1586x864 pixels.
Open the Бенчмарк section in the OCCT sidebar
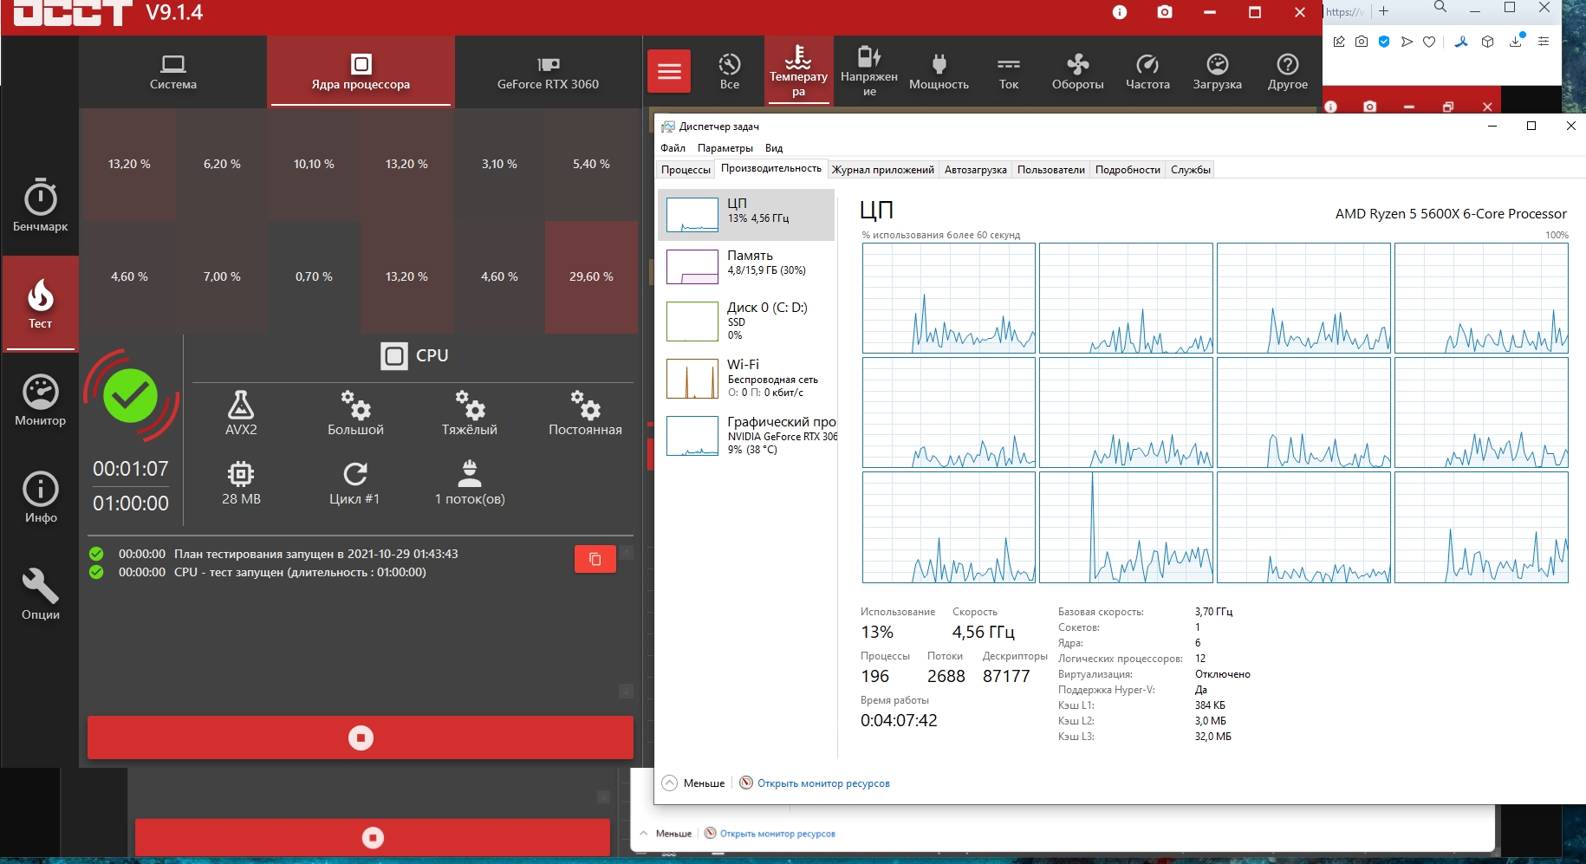click(41, 205)
